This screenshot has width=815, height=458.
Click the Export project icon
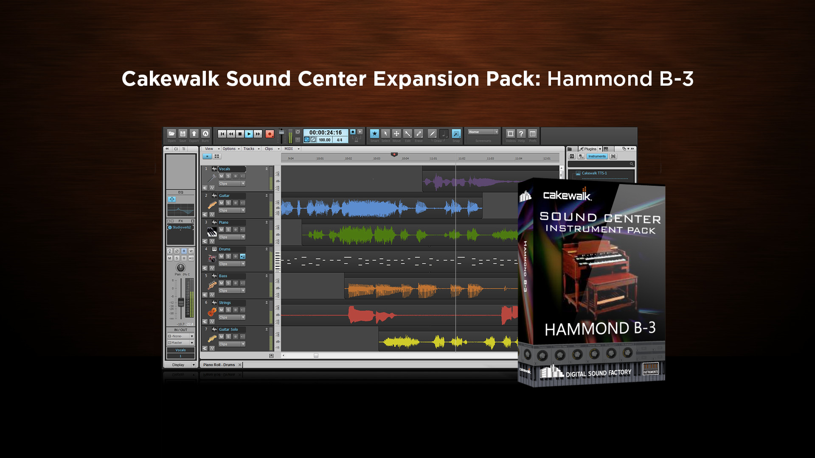[x=194, y=134]
